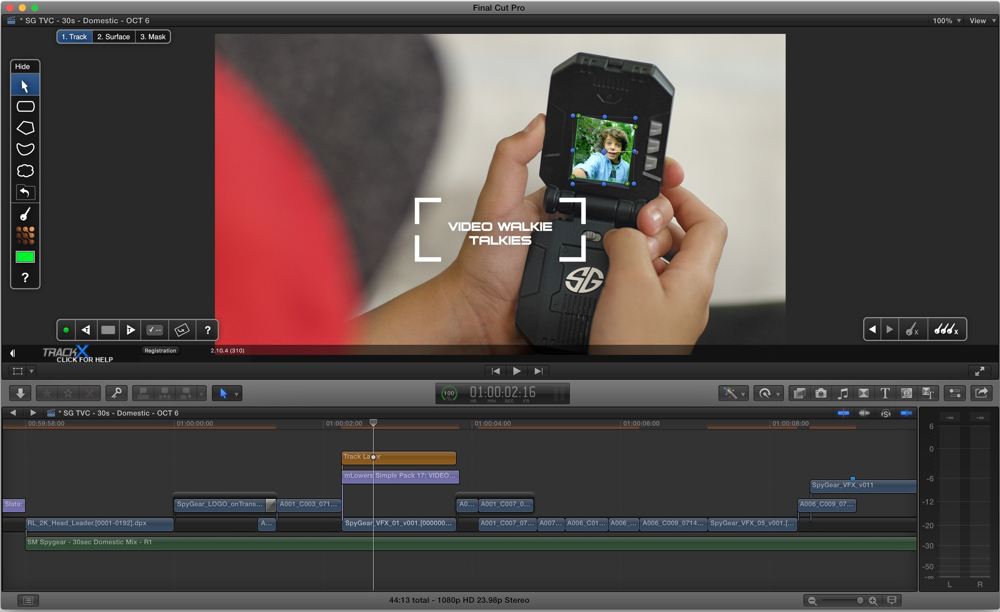Show the Photos browser camera icon
The height and width of the screenshot is (612, 1000).
pos(821,393)
